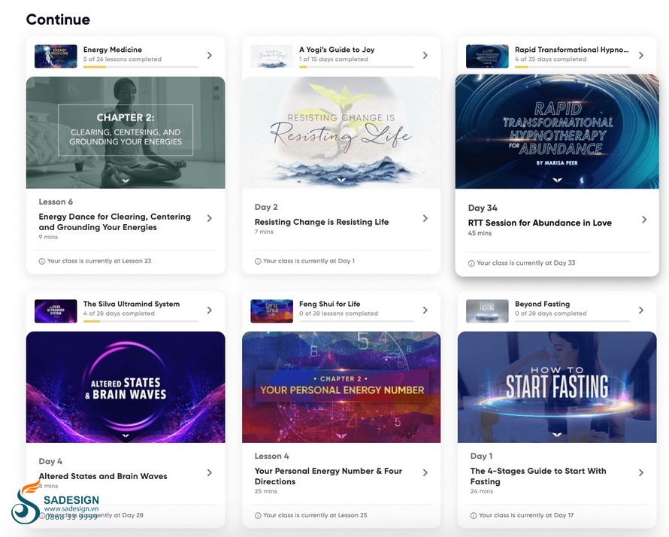Viewport: 669px width, 537px height.
Task: Select 'RTT Session for Abundance in Love'
Action: pos(540,223)
